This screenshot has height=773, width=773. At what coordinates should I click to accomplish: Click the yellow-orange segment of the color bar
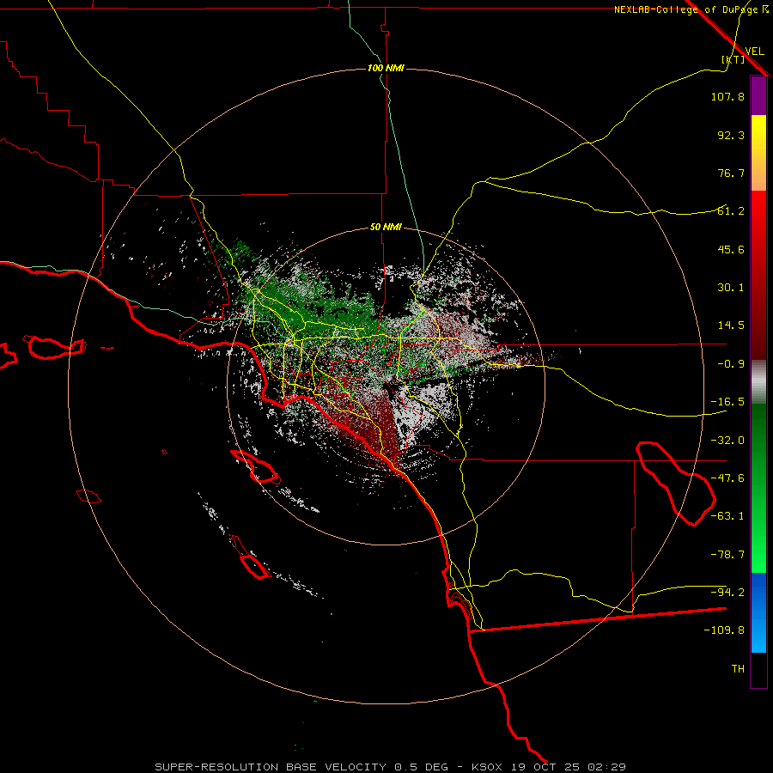[758, 153]
